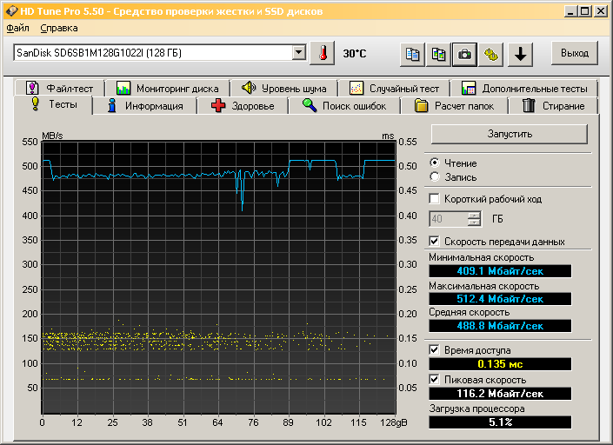Toggle the Время доступа checkbox
Screen dimensions: 613x445
436,349
